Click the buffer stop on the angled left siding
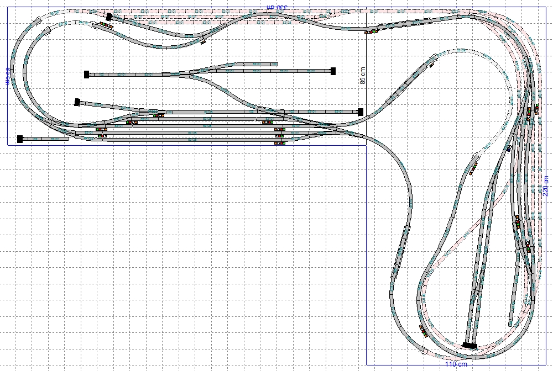Image resolution: width=553 pixels, height=371 pixels. coord(77,102)
